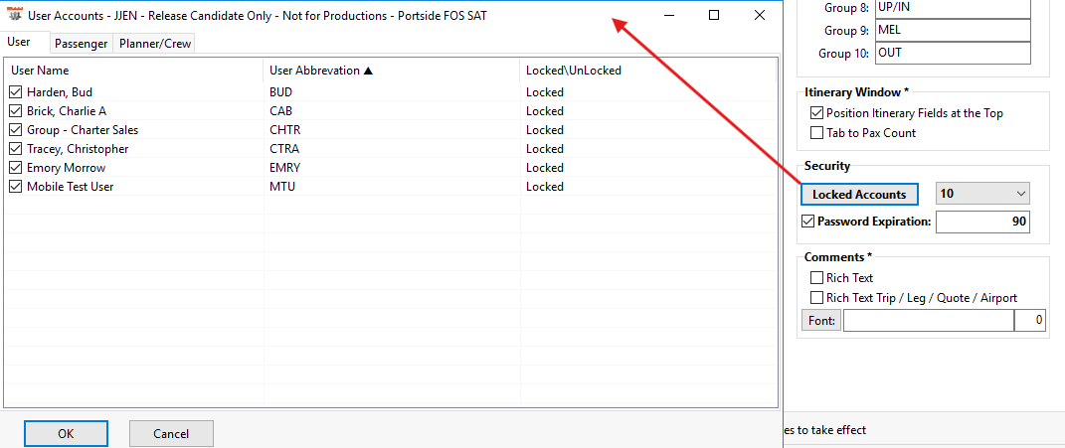The width and height of the screenshot is (1065, 448).
Task: Switch to the Planner/Crew tab
Action: click(155, 44)
